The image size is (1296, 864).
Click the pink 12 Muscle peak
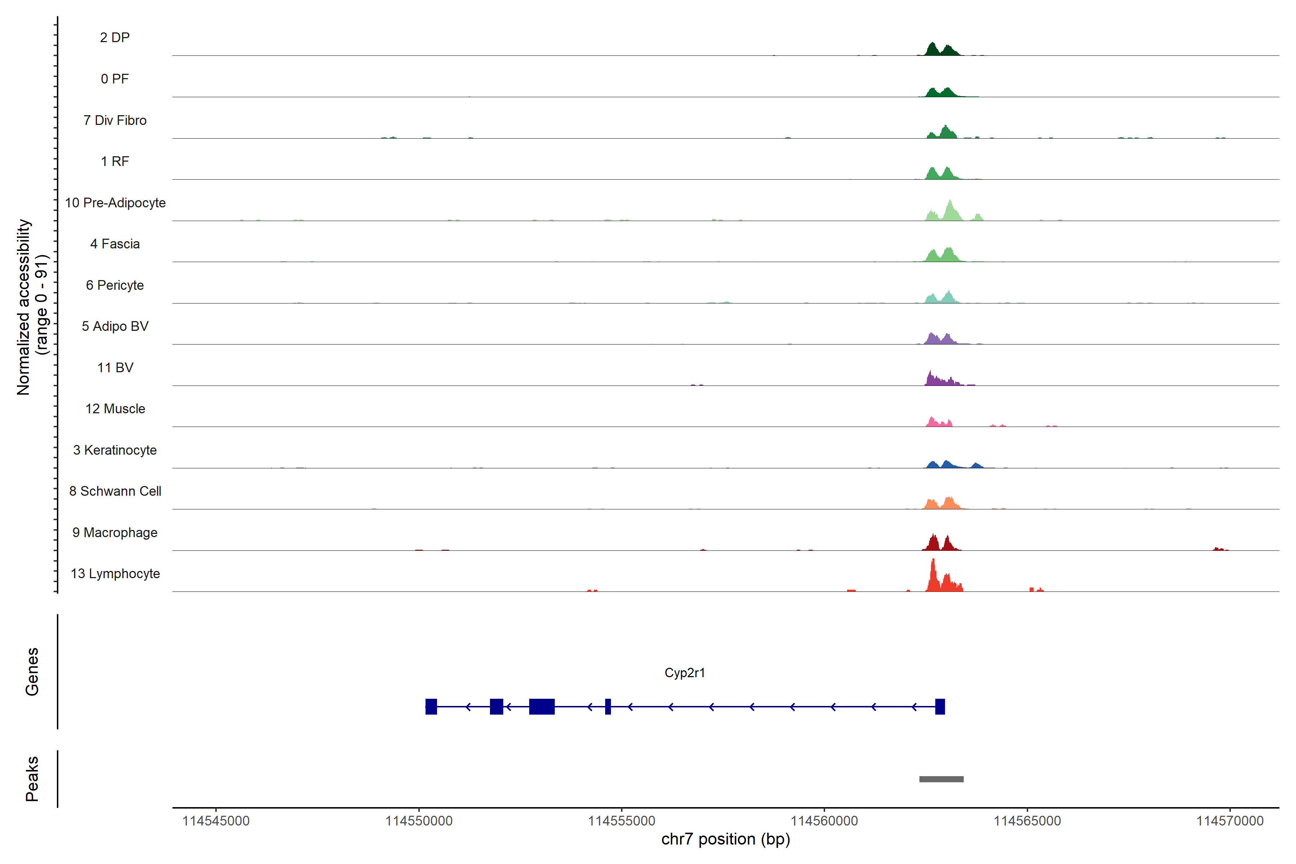932,422
